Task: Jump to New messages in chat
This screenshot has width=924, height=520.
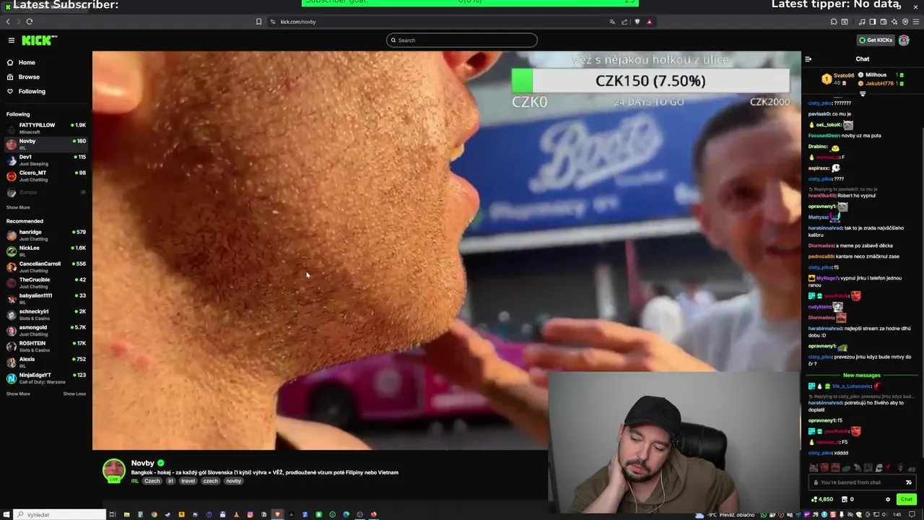Action: pos(862,376)
